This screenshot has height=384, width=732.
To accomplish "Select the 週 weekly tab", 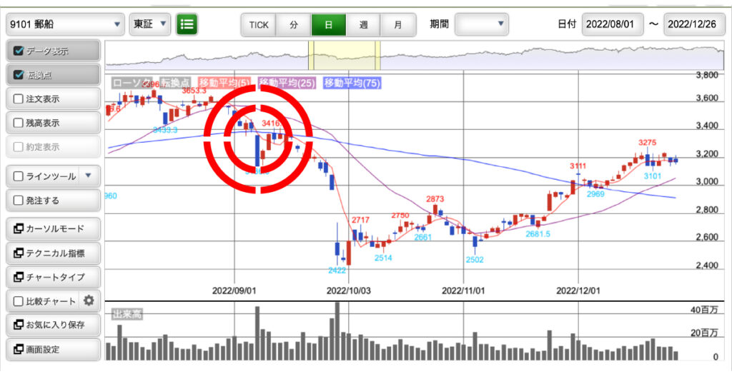I will (x=364, y=25).
